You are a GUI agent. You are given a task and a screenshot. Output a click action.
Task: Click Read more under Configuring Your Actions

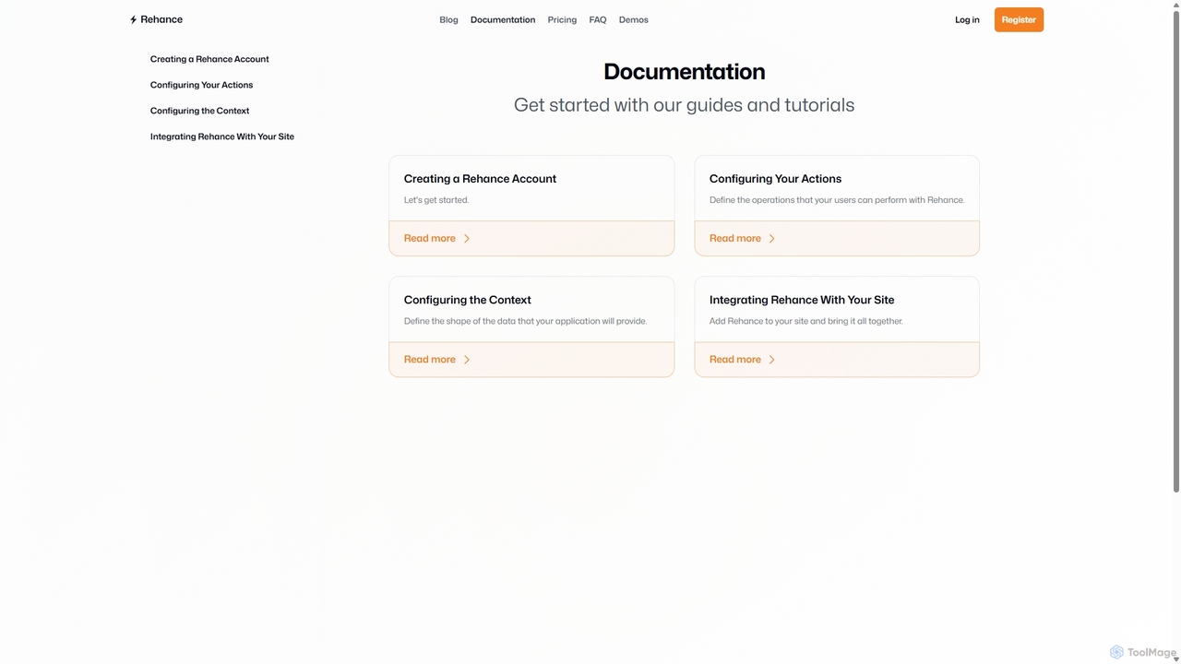(x=735, y=239)
